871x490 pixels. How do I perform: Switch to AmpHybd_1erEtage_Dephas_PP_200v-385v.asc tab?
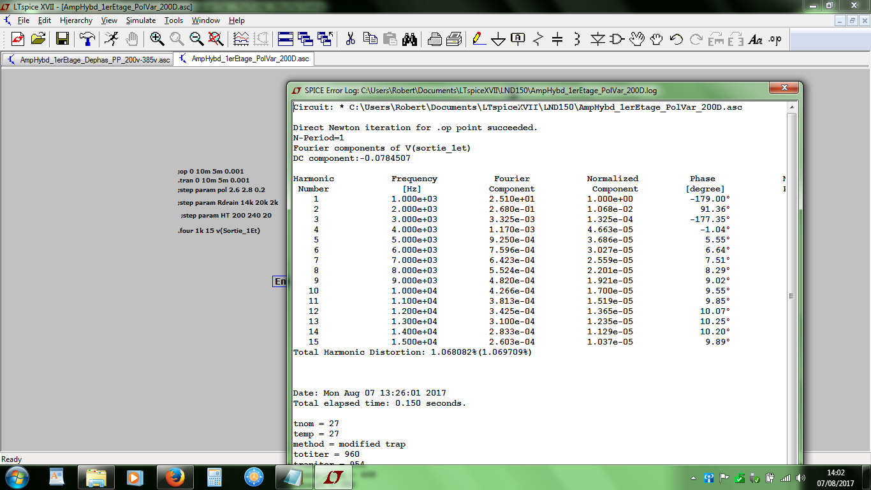tap(88, 59)
